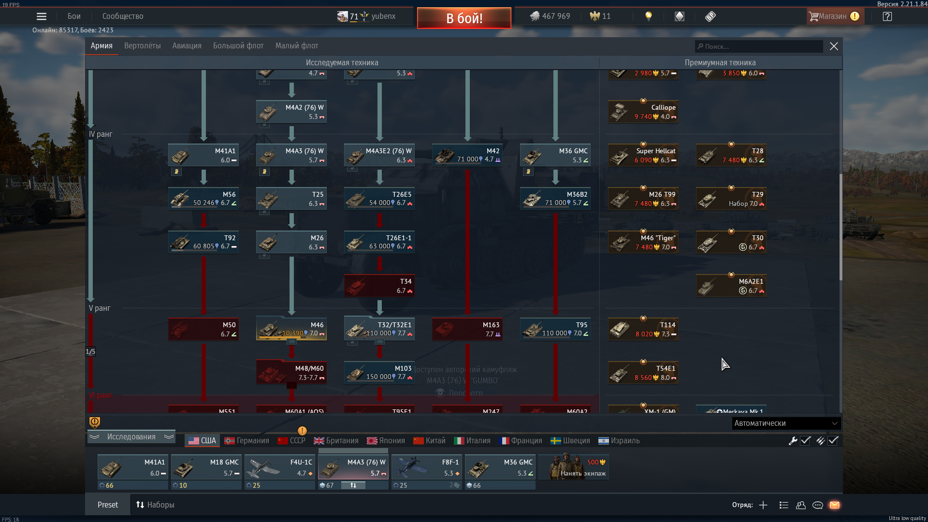The height and width of the screenshot is (522, 928).
Task: Open the contacts friends icon
Action: pyautogui.click(x=801, y=505)
